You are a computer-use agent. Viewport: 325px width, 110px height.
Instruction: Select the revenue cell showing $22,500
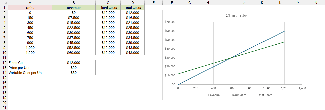pyautogui.click(x=74, y=28)
